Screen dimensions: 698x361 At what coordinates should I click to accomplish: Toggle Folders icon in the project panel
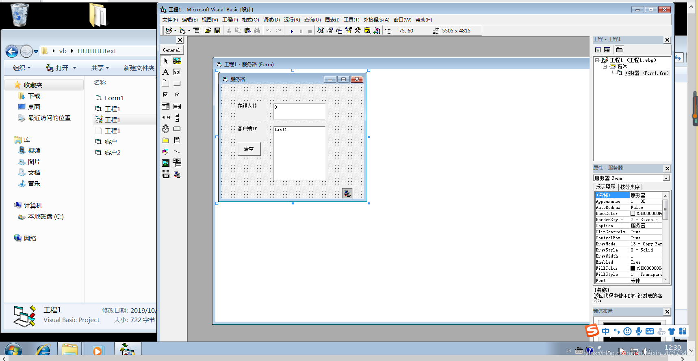620,50
